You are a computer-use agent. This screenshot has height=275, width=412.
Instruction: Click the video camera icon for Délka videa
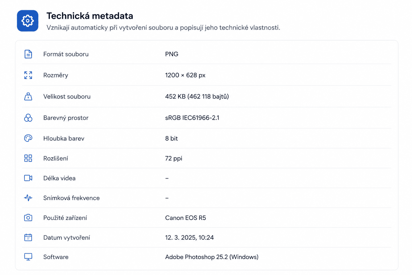click(x=28, y=178)
